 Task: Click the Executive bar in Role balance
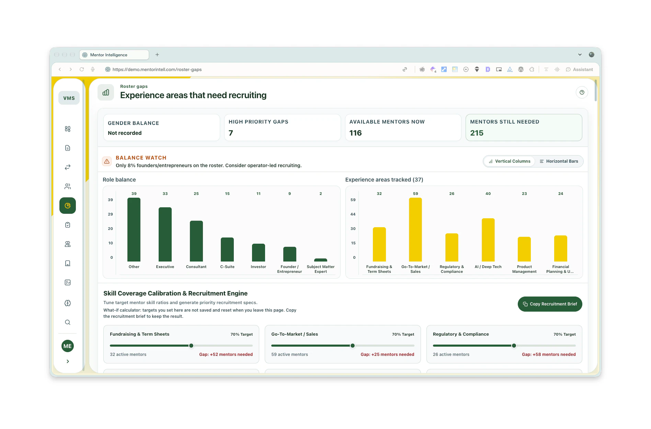pyautogui.click(x=165, y=234)
